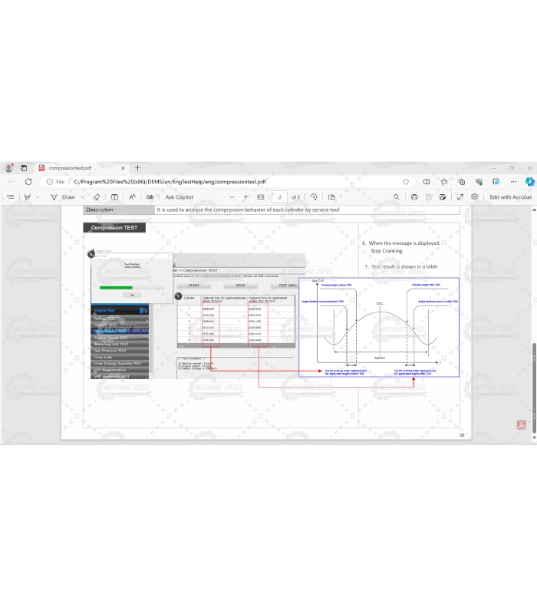This screenshot has width=537, height=614.
Task: Open the PDF table of contents icon
Action: [x=11, y=197]
